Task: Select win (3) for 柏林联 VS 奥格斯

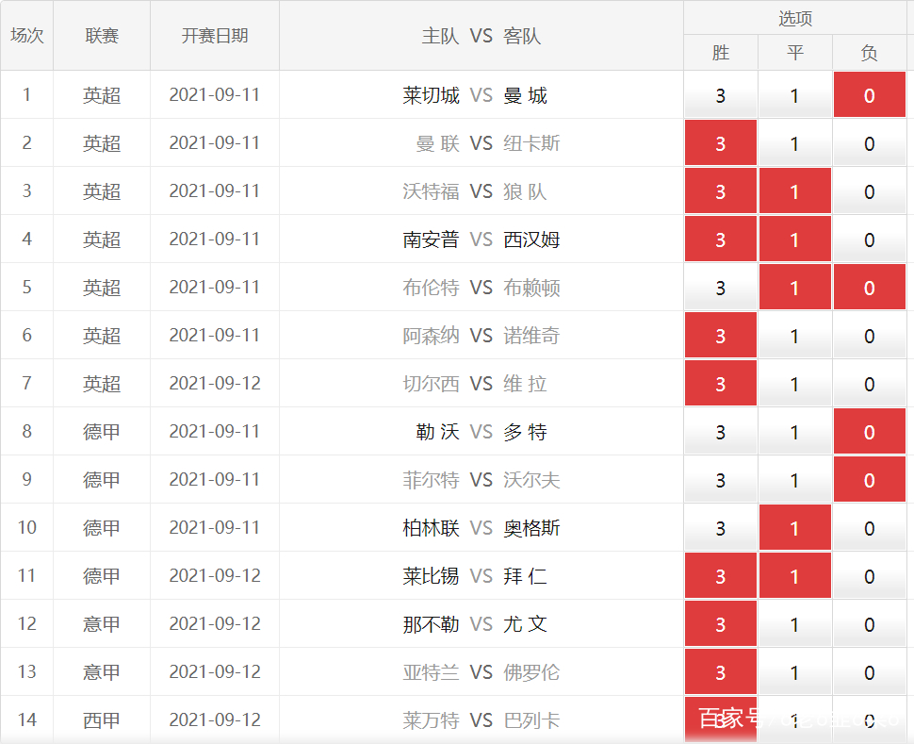Action: [x=721, y=527]
